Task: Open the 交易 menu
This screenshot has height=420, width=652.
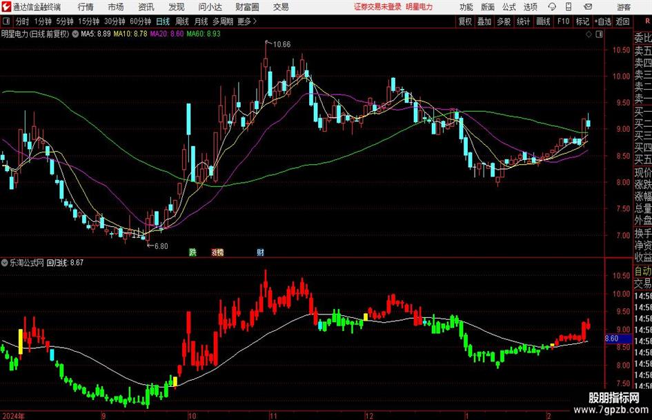Action: click(281, 7)
